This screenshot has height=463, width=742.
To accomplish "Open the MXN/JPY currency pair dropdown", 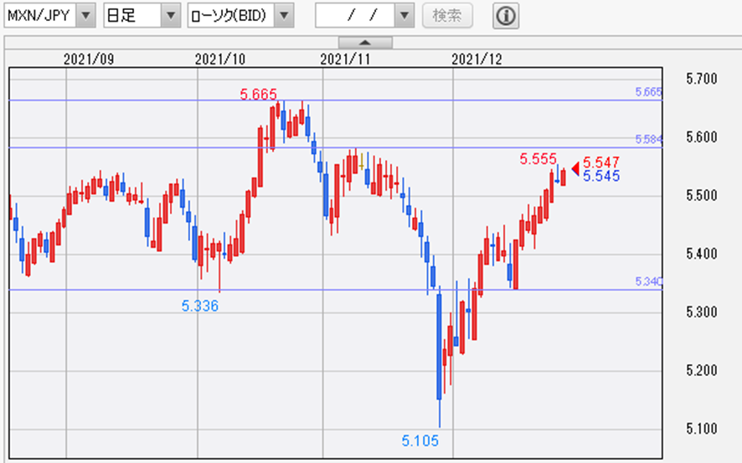I will (85, 16).
